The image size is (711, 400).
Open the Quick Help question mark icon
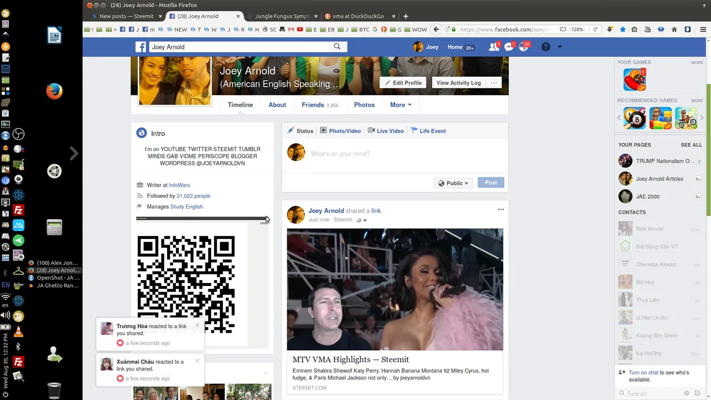(545, 47)
